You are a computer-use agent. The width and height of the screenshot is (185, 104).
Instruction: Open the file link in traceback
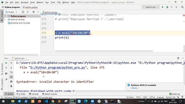pyautogui.click(x=58, y=68)
